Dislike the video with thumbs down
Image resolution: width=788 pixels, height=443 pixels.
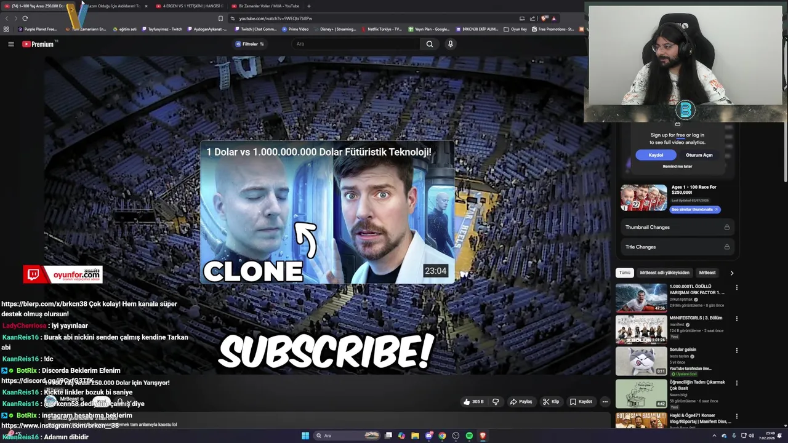coord(496,402)
